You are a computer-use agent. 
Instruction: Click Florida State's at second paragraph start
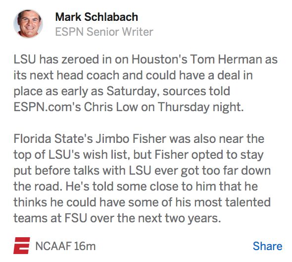pos(53,139)
